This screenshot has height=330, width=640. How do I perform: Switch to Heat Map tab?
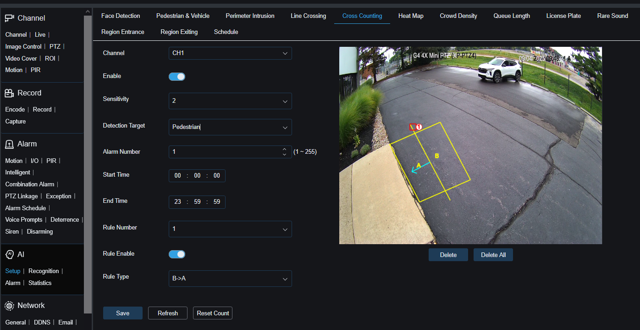(x=411, y=16)
